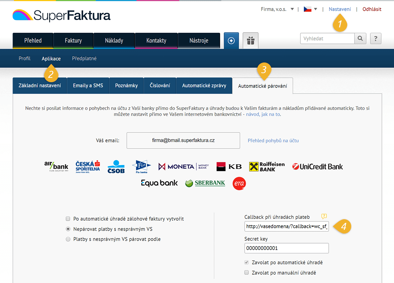Viewport: 394px width, 283px height.
Task: Go to the Předplatné submenu
Action: (84, 58)
